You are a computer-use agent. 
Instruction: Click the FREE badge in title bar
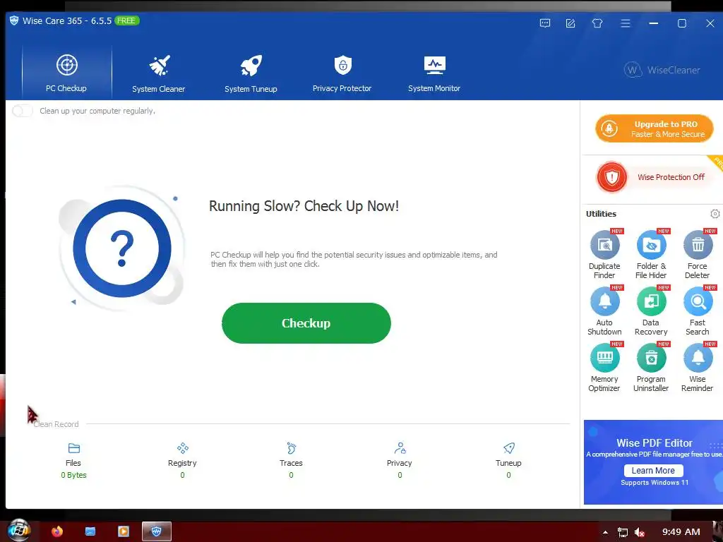pos(126,20)
